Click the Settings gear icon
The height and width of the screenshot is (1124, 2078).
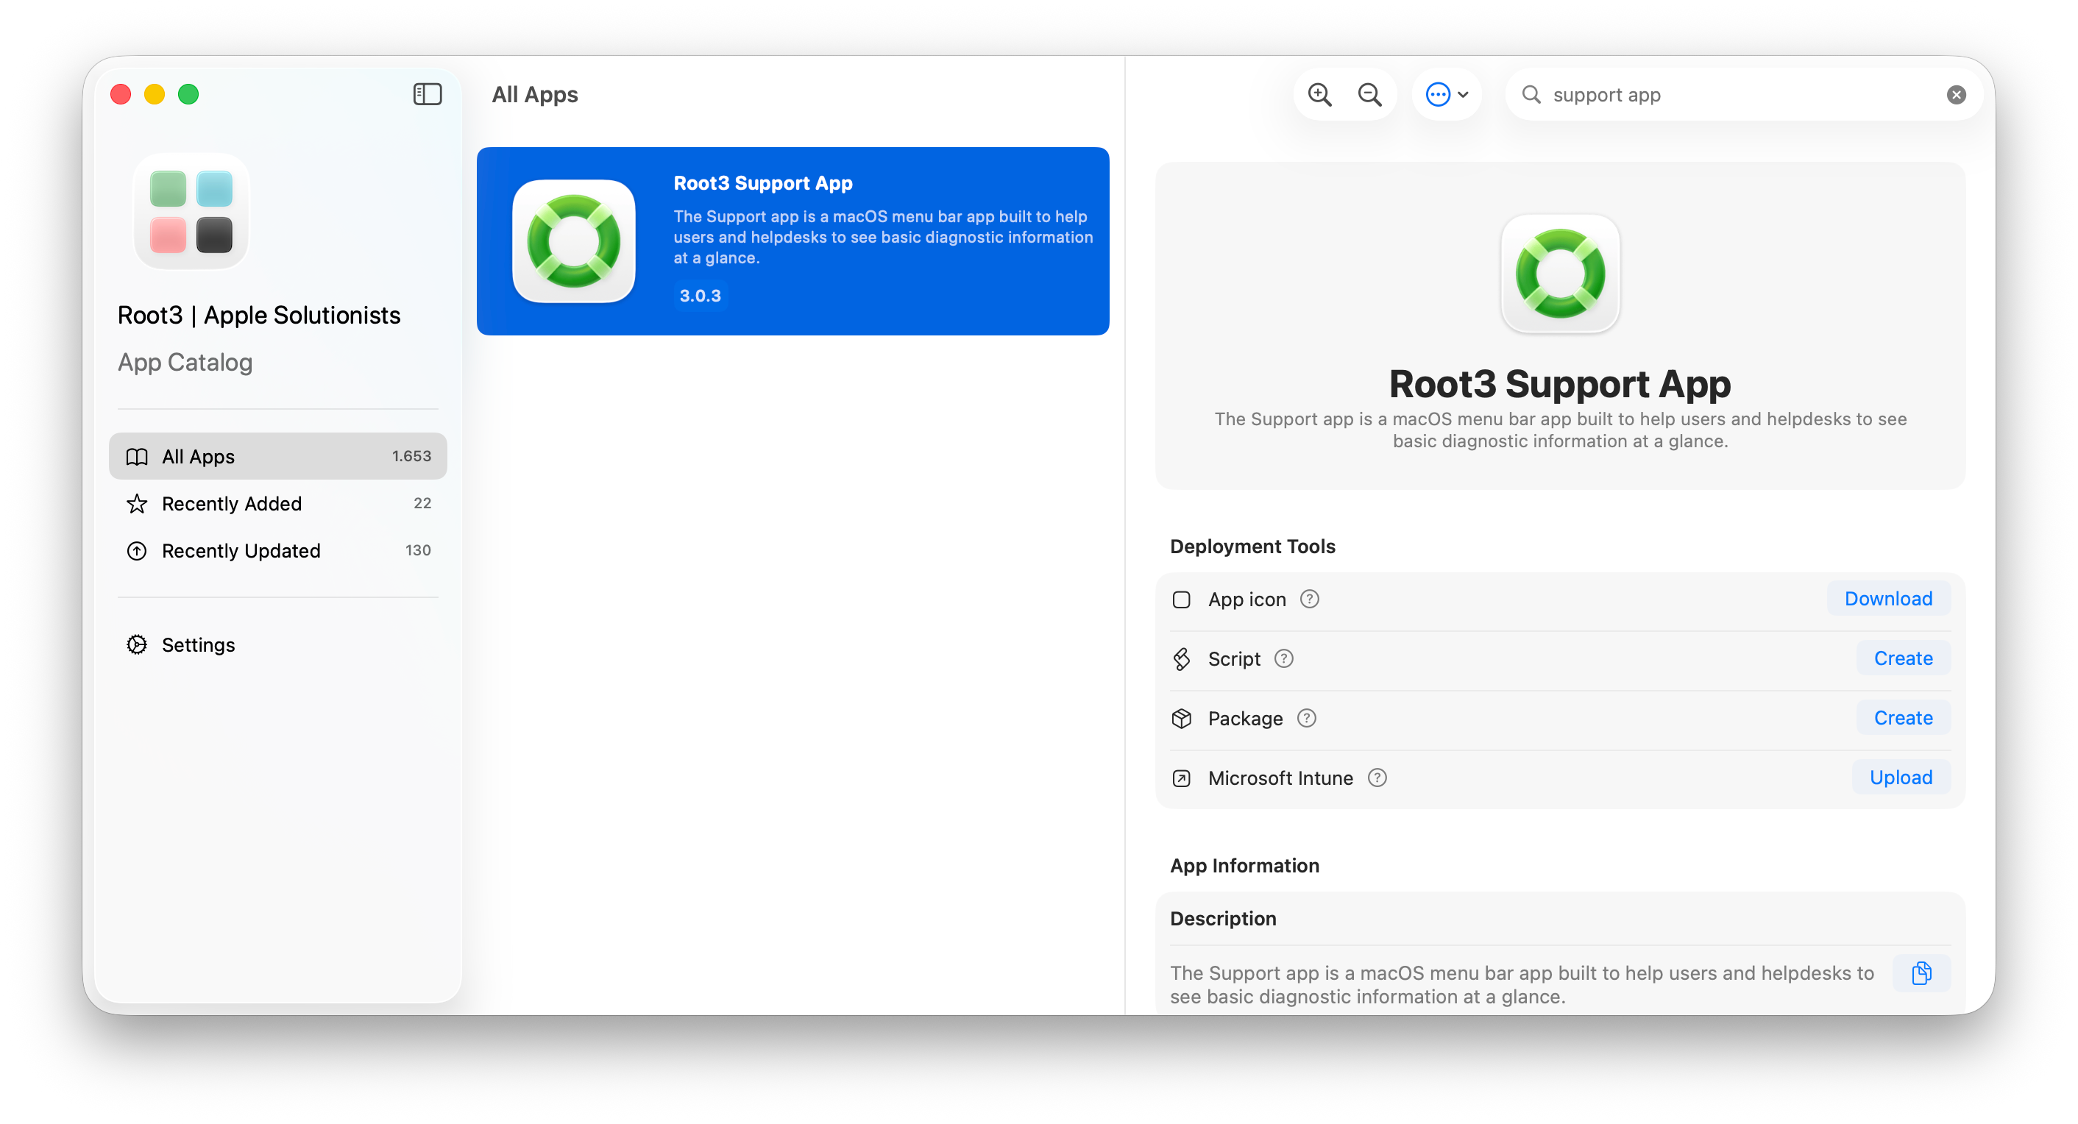[137, 645]
